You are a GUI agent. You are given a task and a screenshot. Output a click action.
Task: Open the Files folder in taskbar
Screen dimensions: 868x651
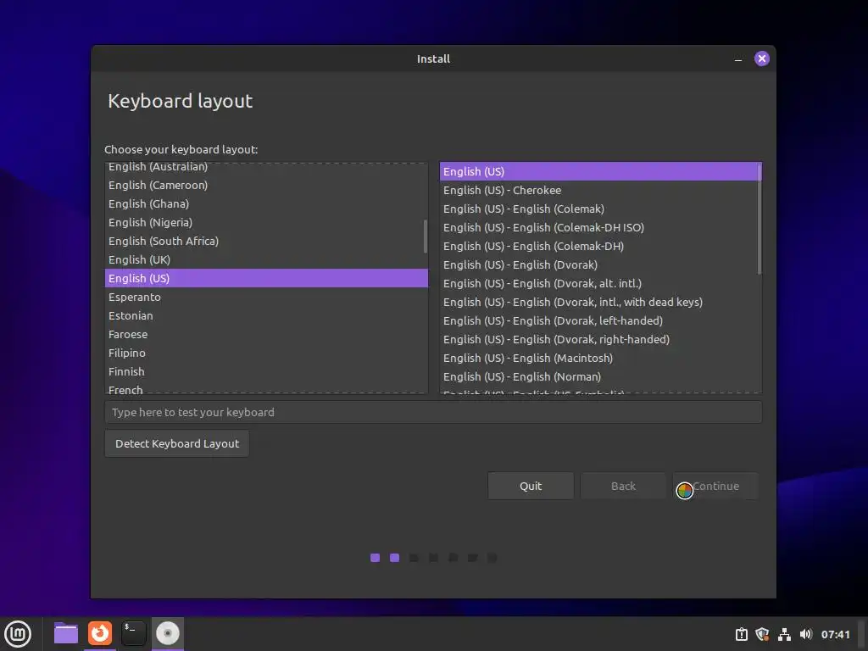pyautogui.click(x=66, y=633)
